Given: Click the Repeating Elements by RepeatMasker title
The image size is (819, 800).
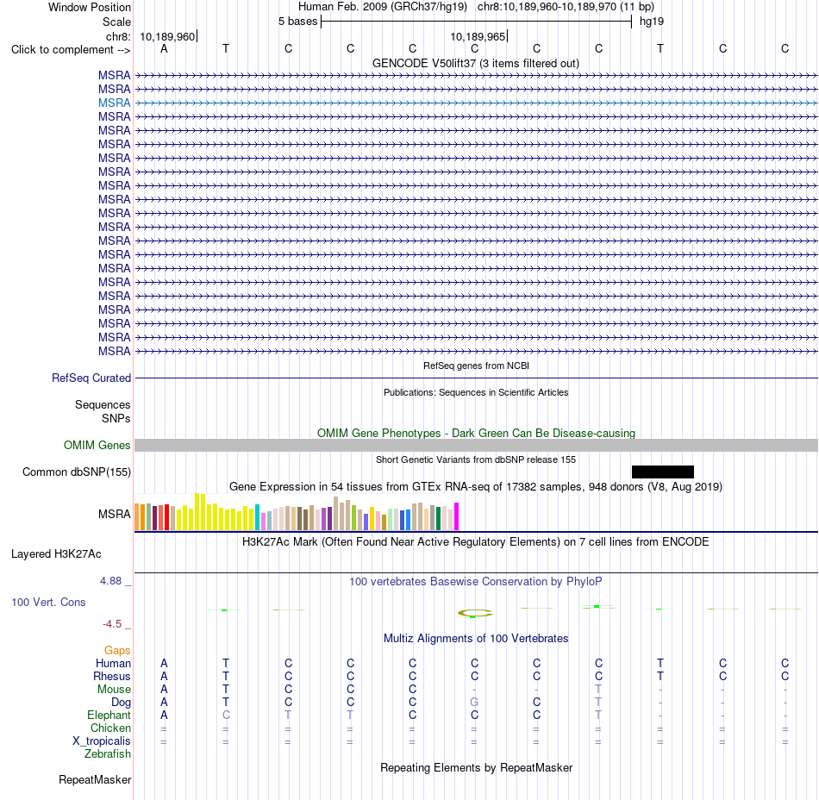Looking at the screenshot, I should [476, 767].
